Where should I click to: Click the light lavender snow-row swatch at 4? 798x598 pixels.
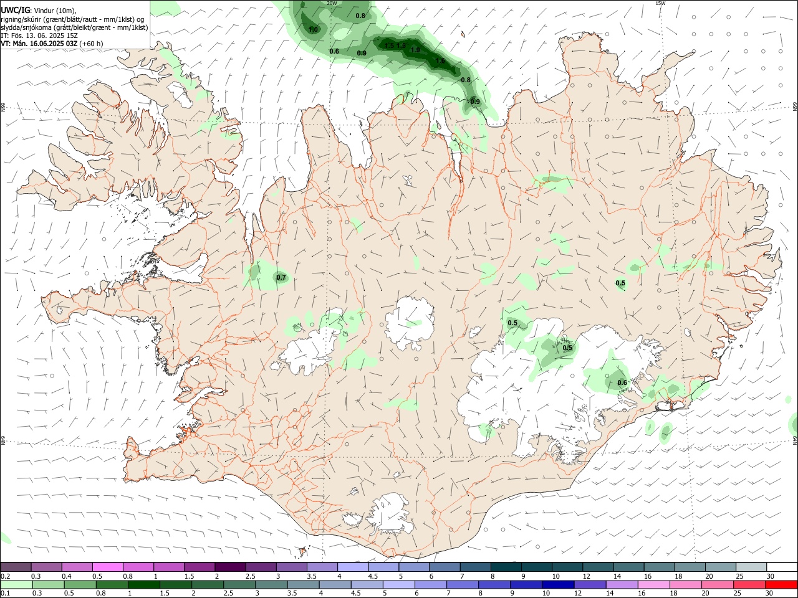[x=353, y=567]
